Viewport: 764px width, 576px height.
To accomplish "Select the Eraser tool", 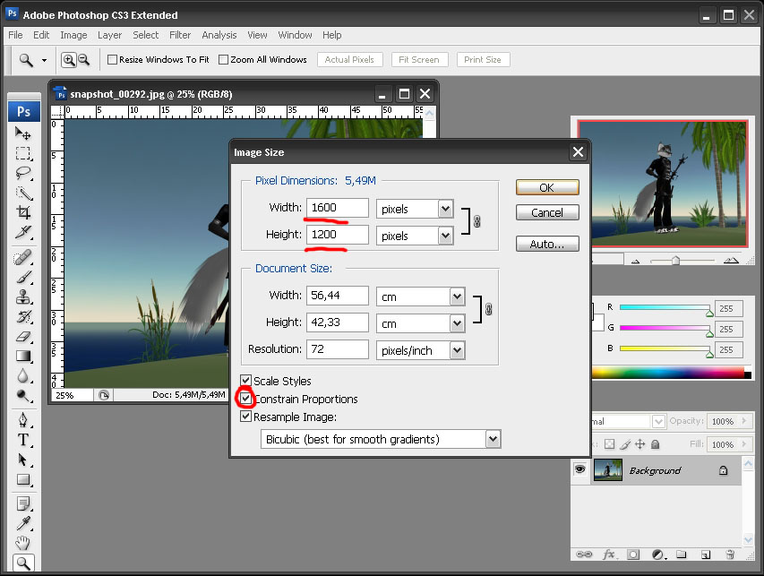I will (23, 337).
